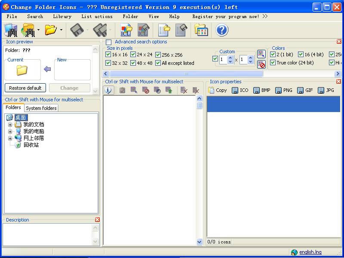Click the save list document icon

pos(181,30)
